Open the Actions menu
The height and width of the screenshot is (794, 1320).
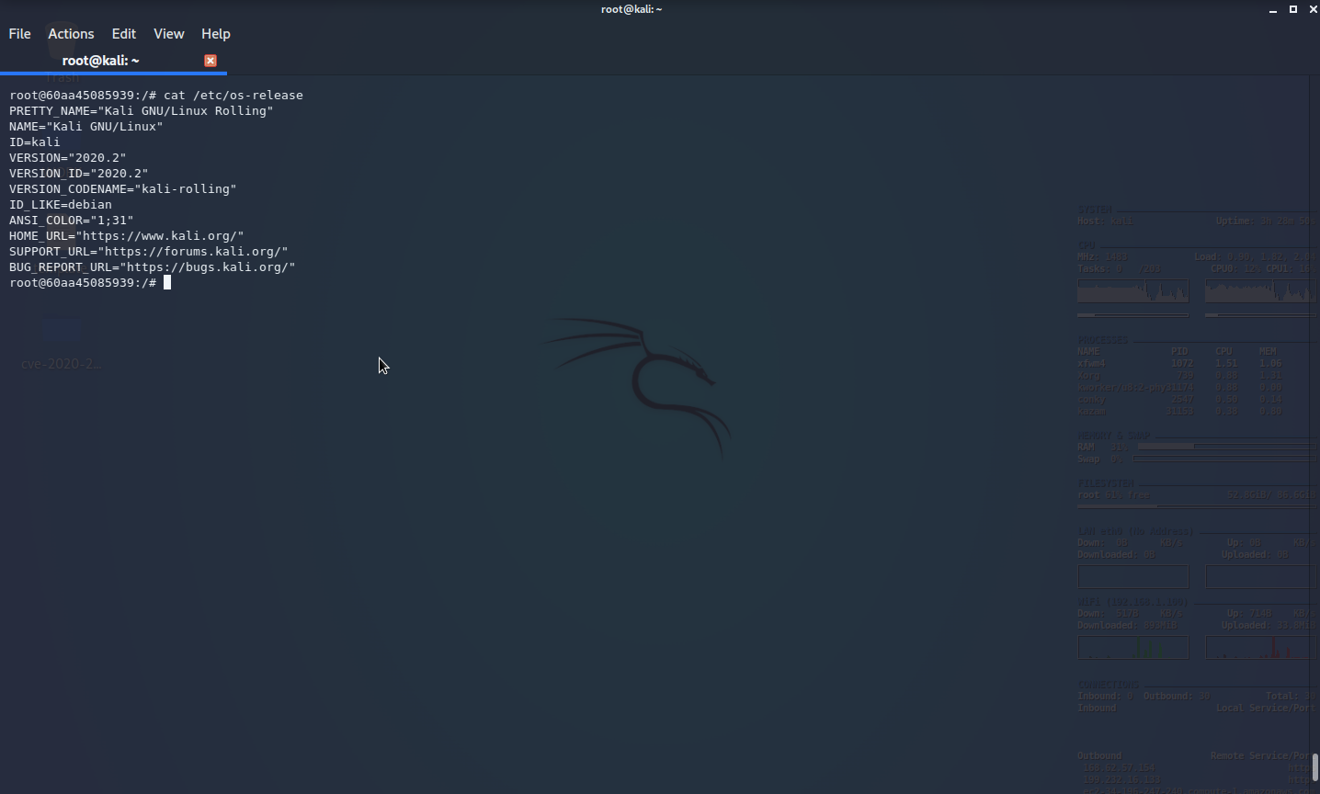point(71,34)
